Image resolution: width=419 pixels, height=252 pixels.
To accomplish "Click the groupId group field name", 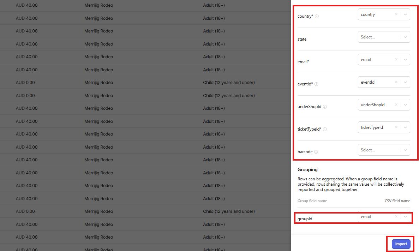I will [305, 218].
